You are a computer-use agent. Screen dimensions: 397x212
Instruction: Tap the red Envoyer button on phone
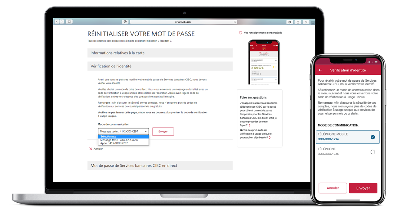(363, 188)
